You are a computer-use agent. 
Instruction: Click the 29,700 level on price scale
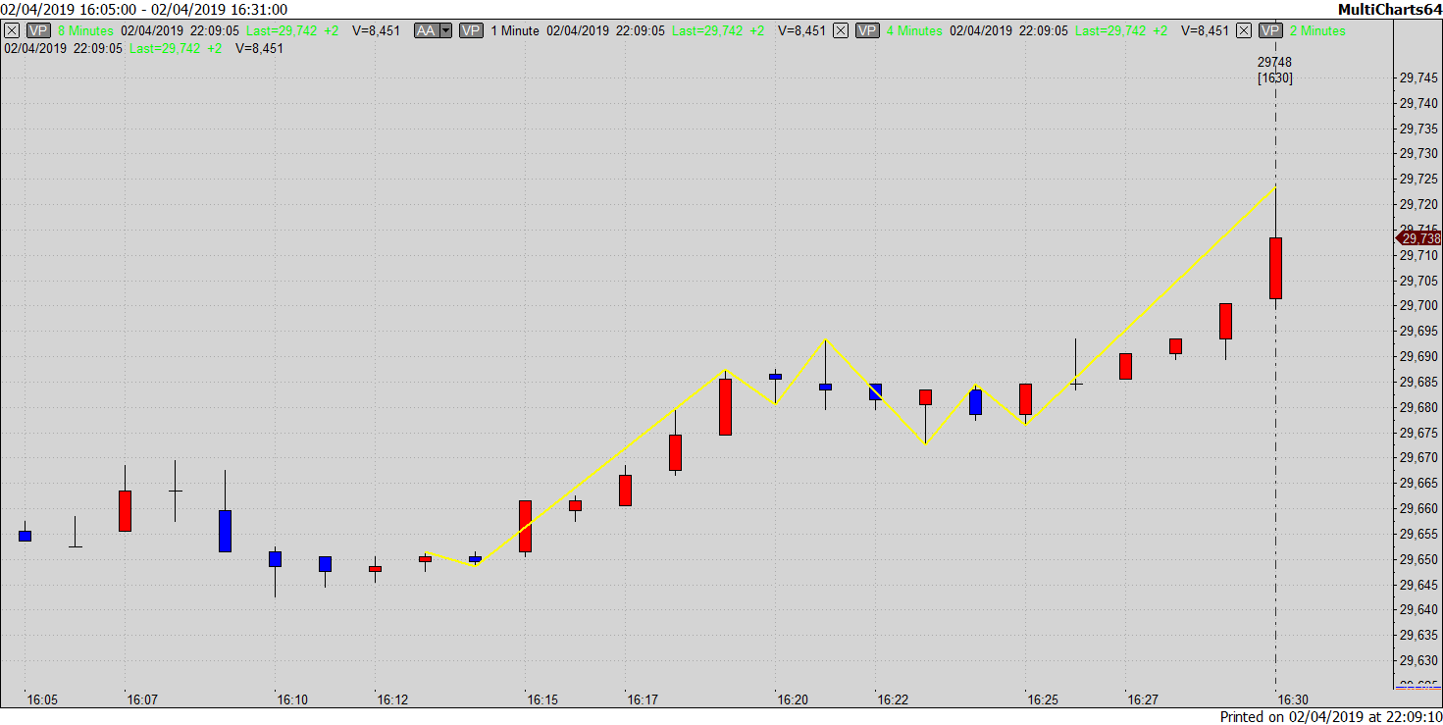(1418, 305)
